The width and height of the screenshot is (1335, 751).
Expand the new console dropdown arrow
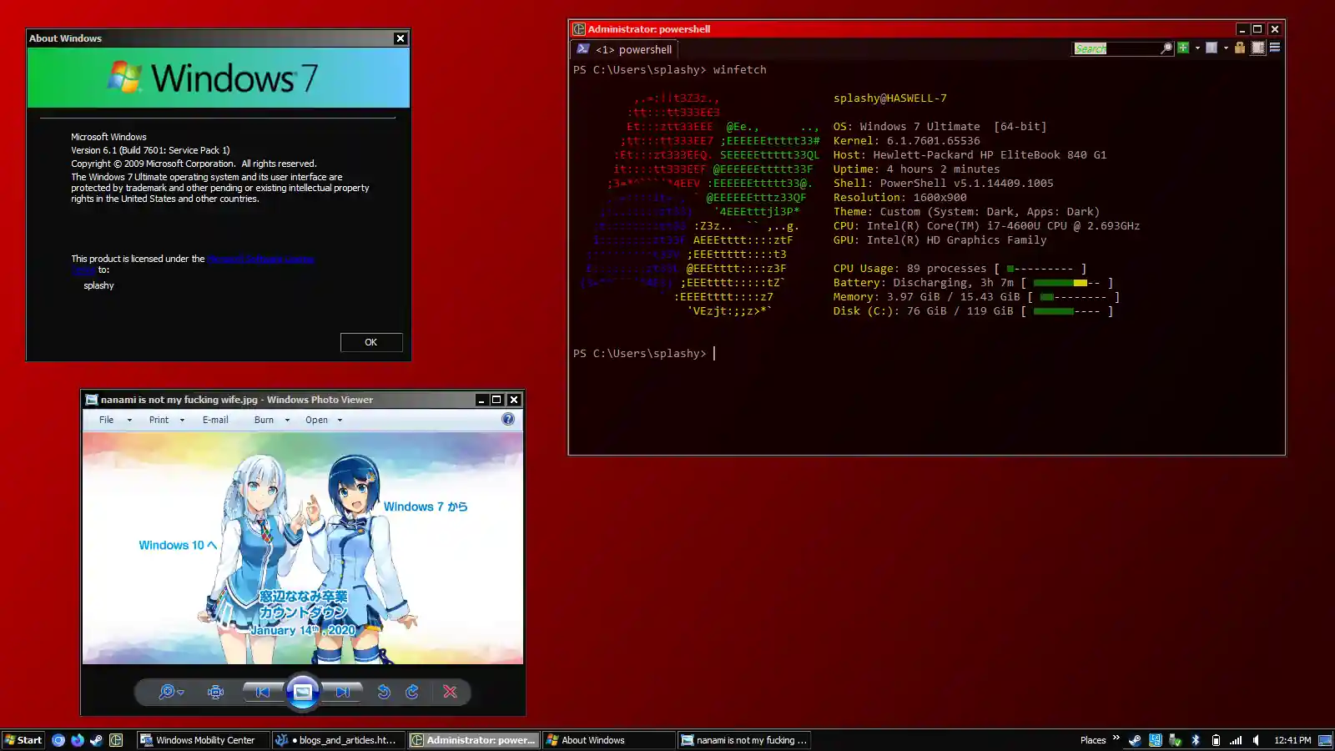(x=1197, y=48)
